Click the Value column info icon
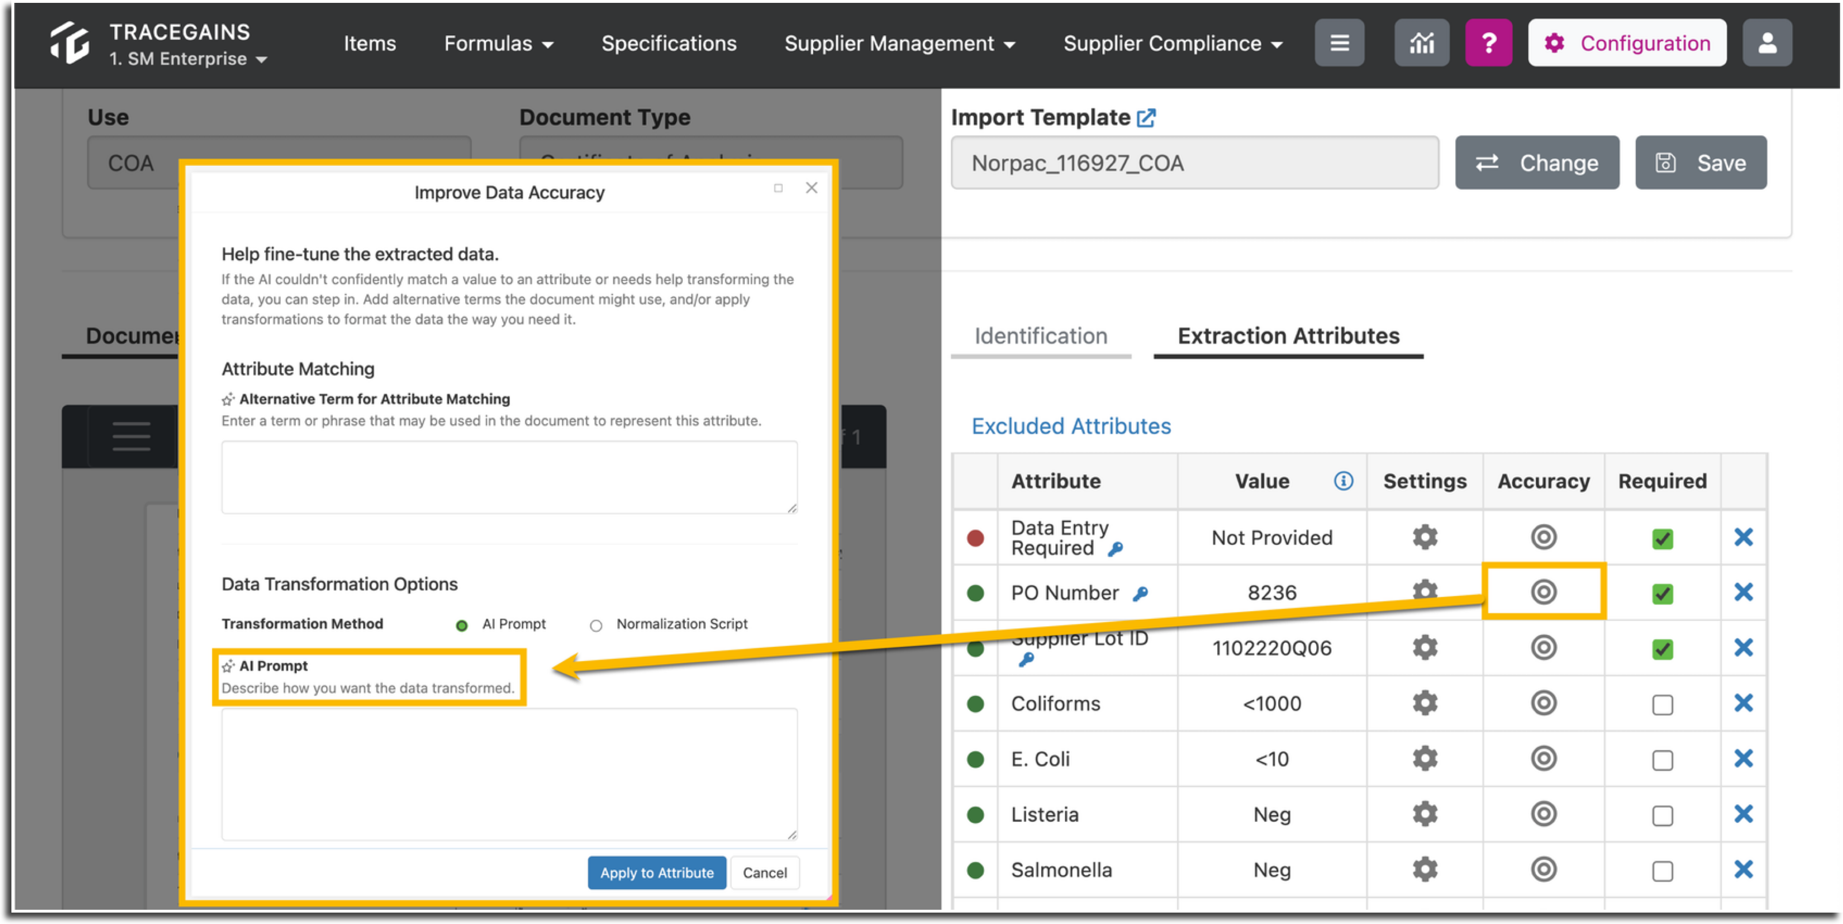The image size is (1843, 924). [1343, 481]
